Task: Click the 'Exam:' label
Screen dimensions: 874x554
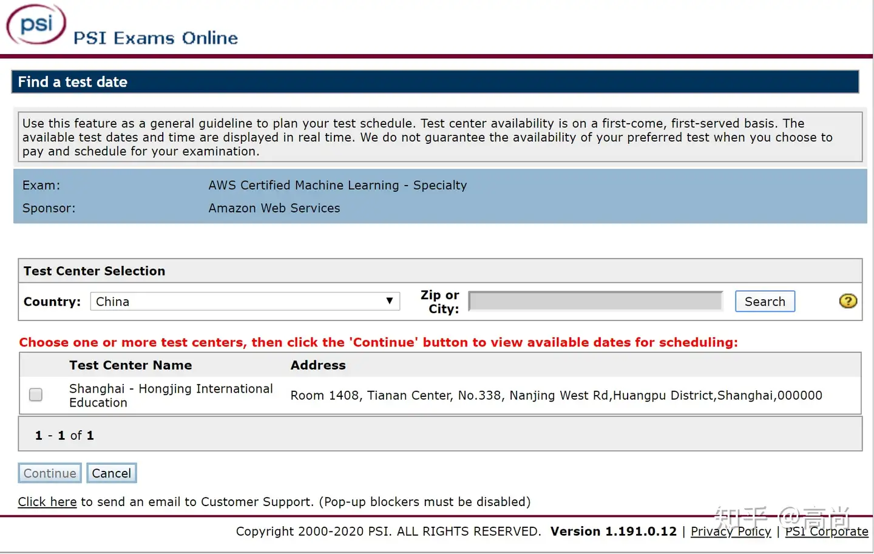Action: pyautogui.click(x=41, y=186)
